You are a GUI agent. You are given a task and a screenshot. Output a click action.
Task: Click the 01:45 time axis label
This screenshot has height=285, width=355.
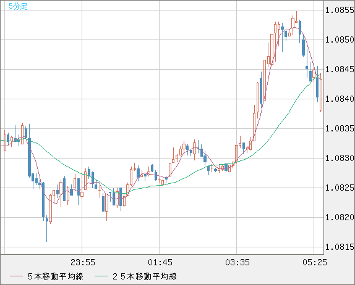160,262
